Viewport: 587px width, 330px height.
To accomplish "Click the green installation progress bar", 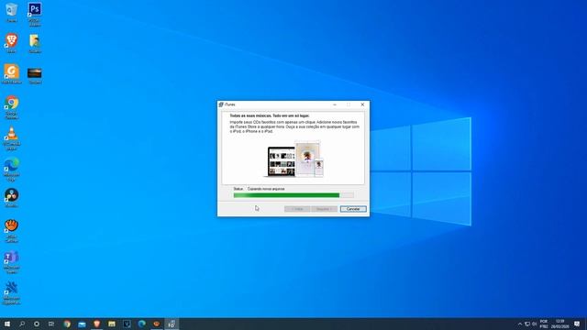I will coord(293,195).
